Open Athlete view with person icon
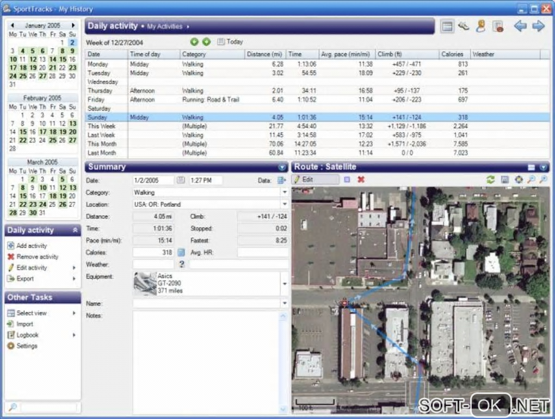Screen dimensions: 555x419 pos(480,26)
